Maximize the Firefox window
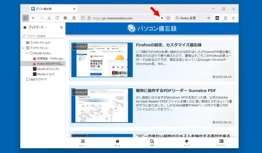The height and width of the screenshot is (153, 262). click(224, 9)
